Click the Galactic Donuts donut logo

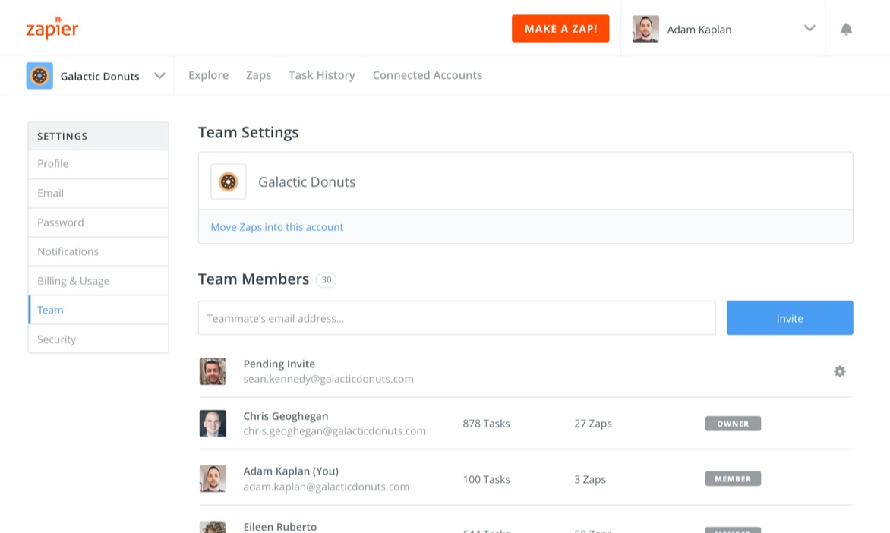tap(39, 75)
